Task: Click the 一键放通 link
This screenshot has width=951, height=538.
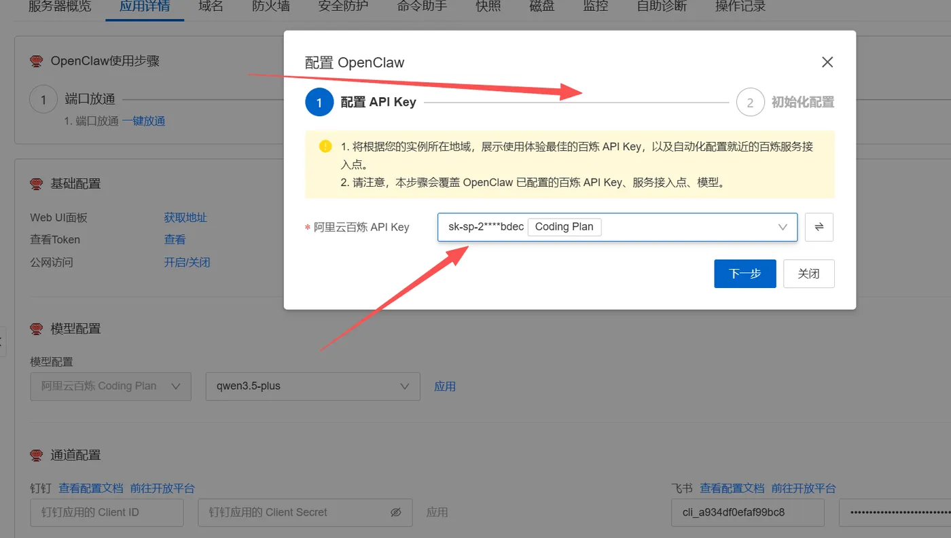Action: pos(143,122)
